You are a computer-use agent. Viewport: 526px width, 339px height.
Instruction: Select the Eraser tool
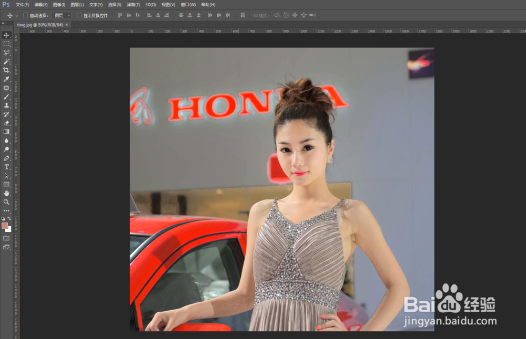pyautogui.click(x=6, y=123)
